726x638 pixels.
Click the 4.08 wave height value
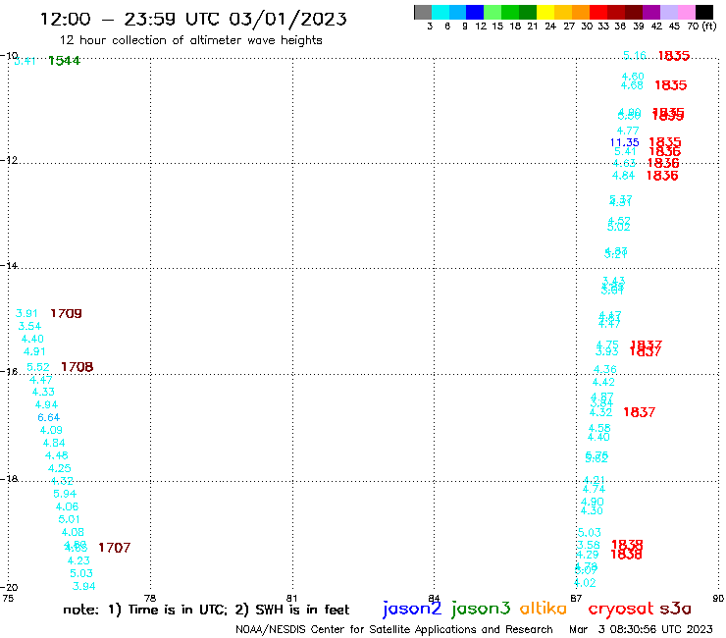[x=73, y=532]
